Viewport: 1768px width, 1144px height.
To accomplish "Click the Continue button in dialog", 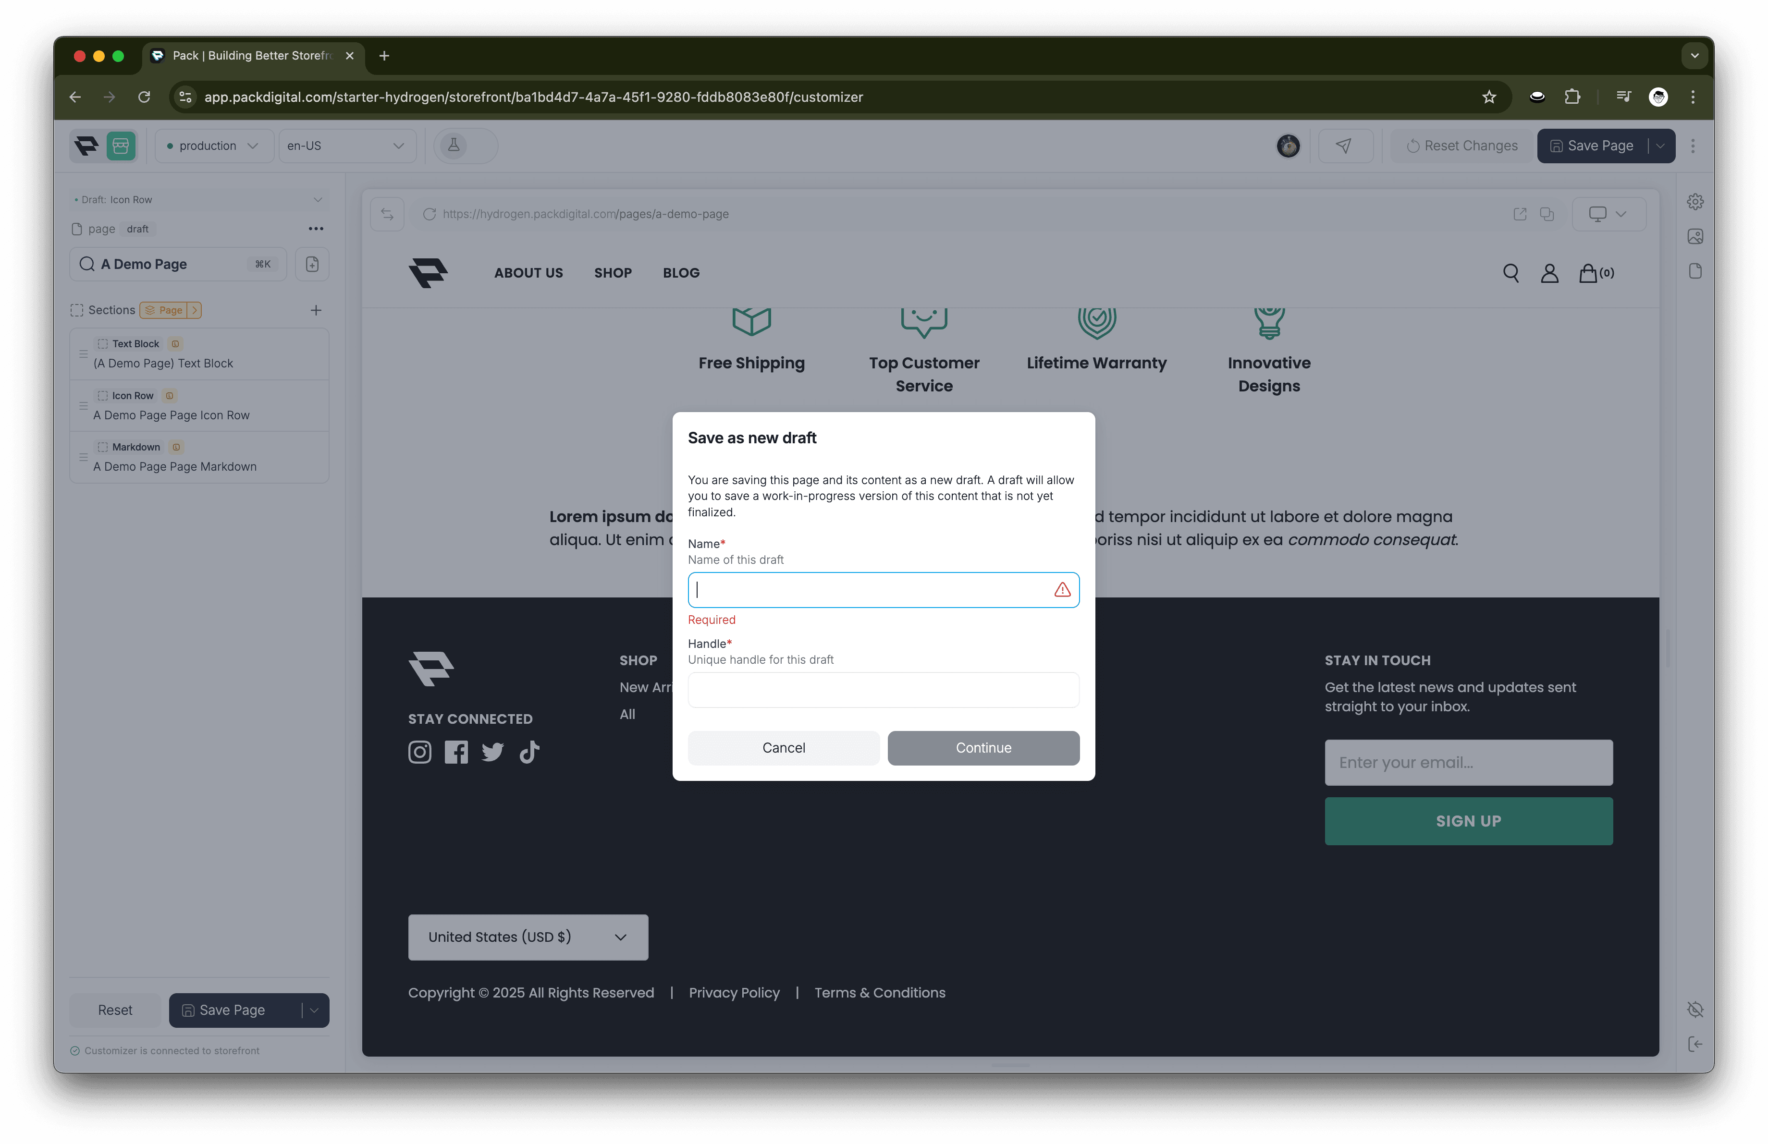I will coord(983,748).
